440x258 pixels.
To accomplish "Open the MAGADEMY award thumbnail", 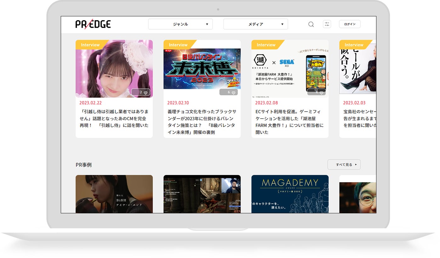I will (x=290, y=194).
